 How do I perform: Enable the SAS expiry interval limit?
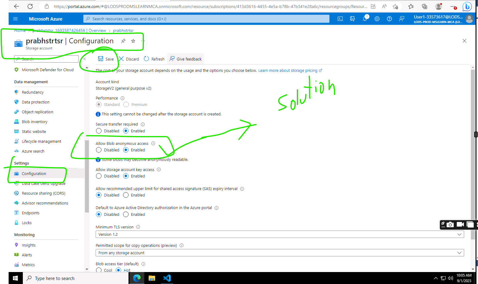(126, 195)
